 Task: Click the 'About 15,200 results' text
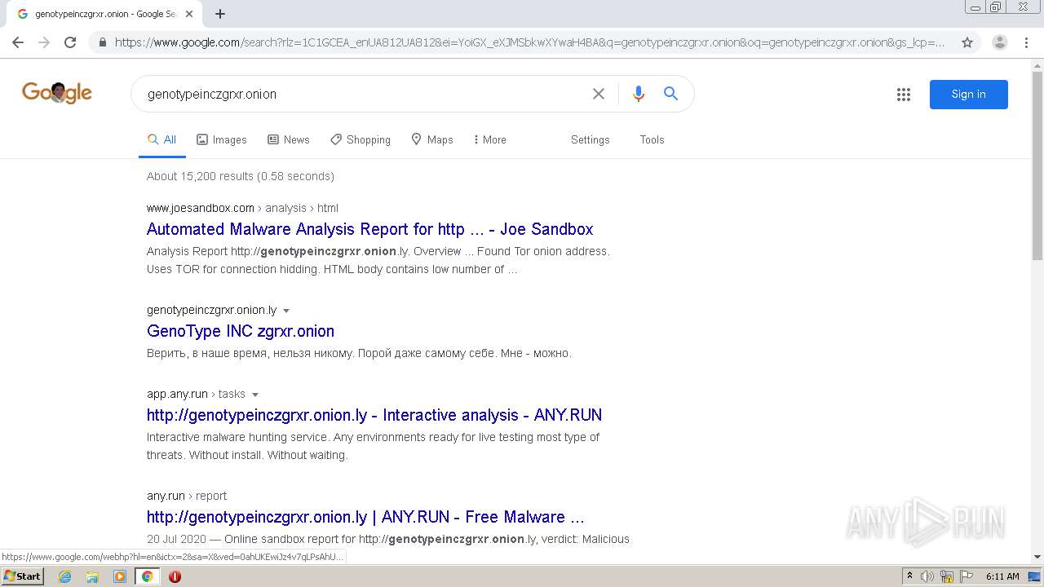coord(200,176)
